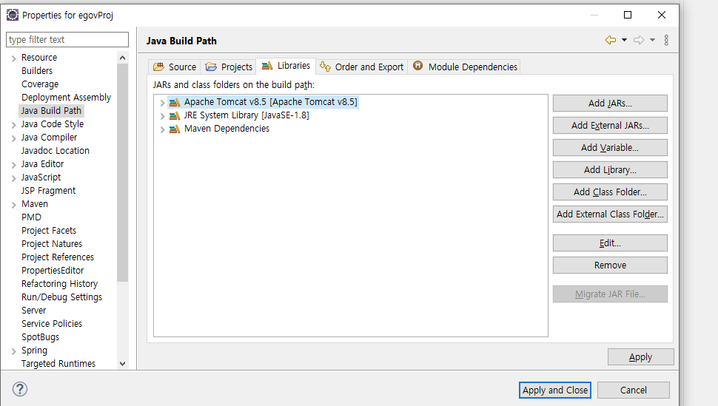The image size is (718, 406).
Task: Expand the Maven Dependencies entry
Action: [162, 129]
